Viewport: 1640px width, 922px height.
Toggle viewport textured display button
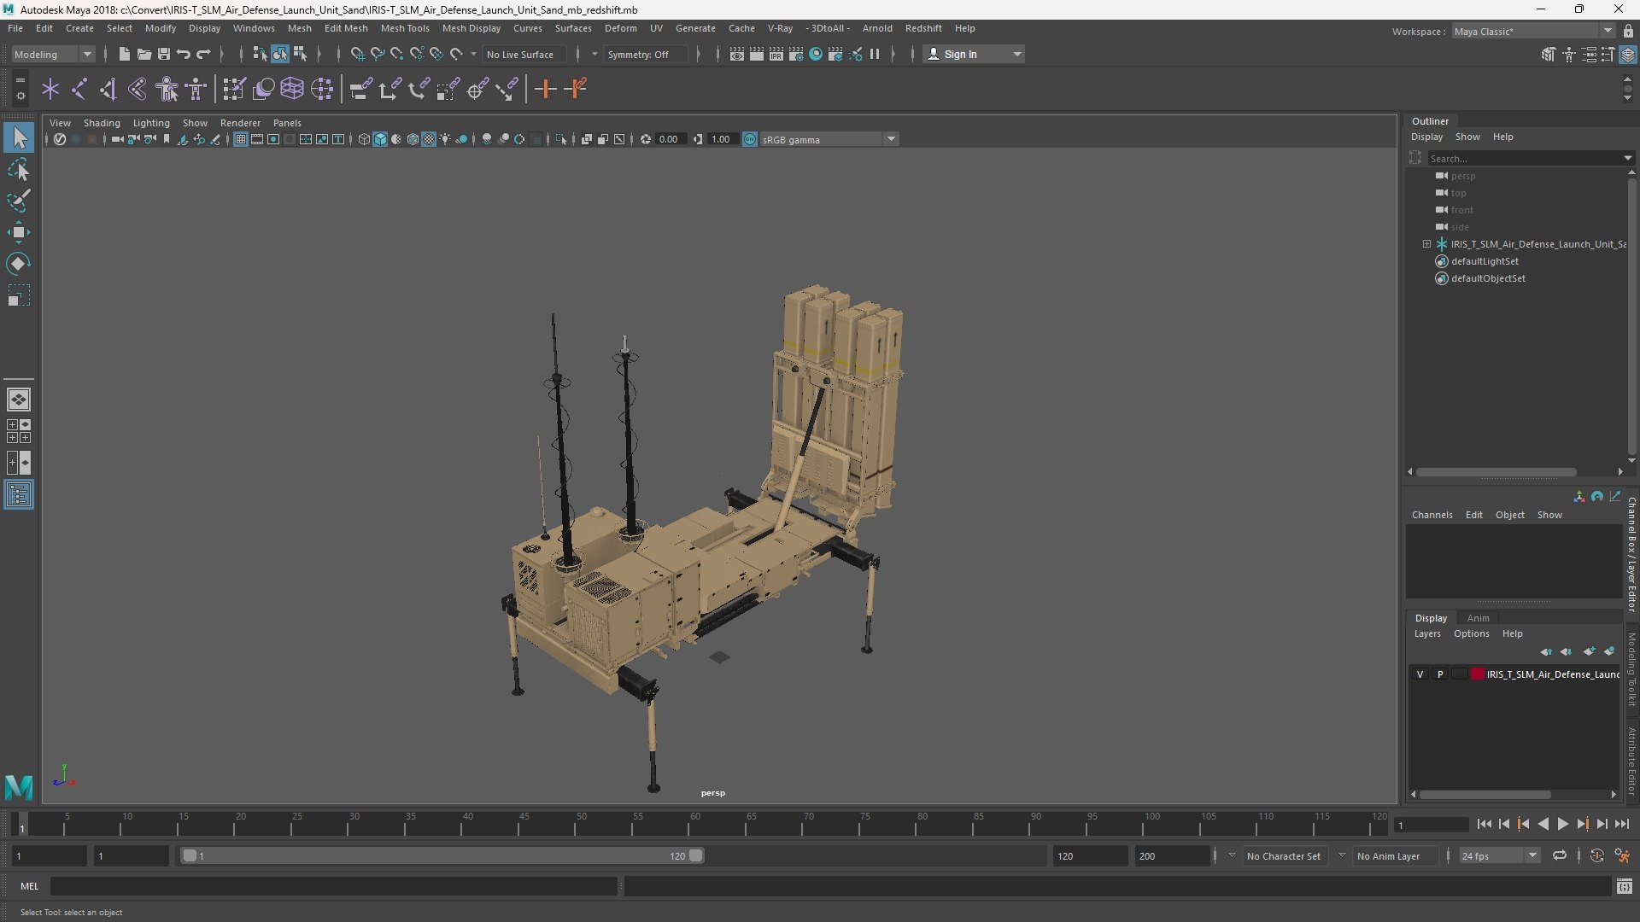tap(429, 139)
